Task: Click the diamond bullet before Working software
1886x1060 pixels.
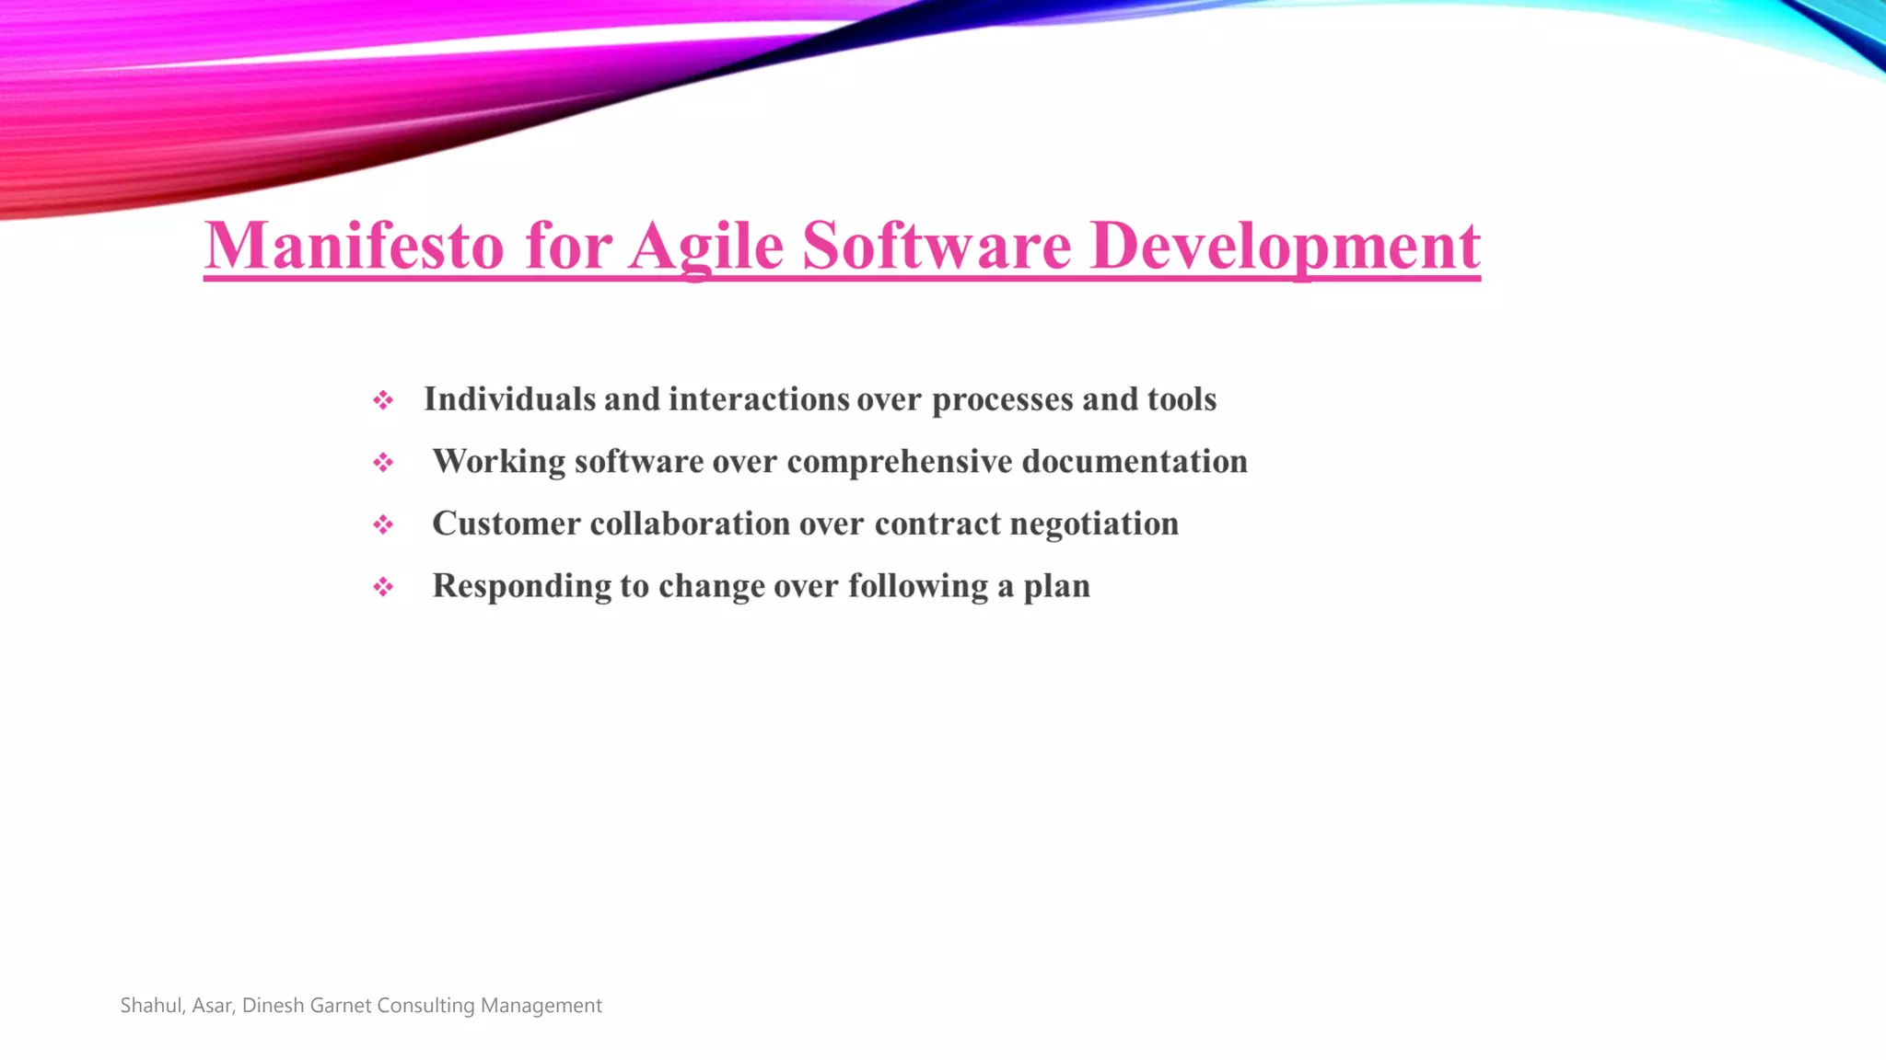Action: point(383,462)
